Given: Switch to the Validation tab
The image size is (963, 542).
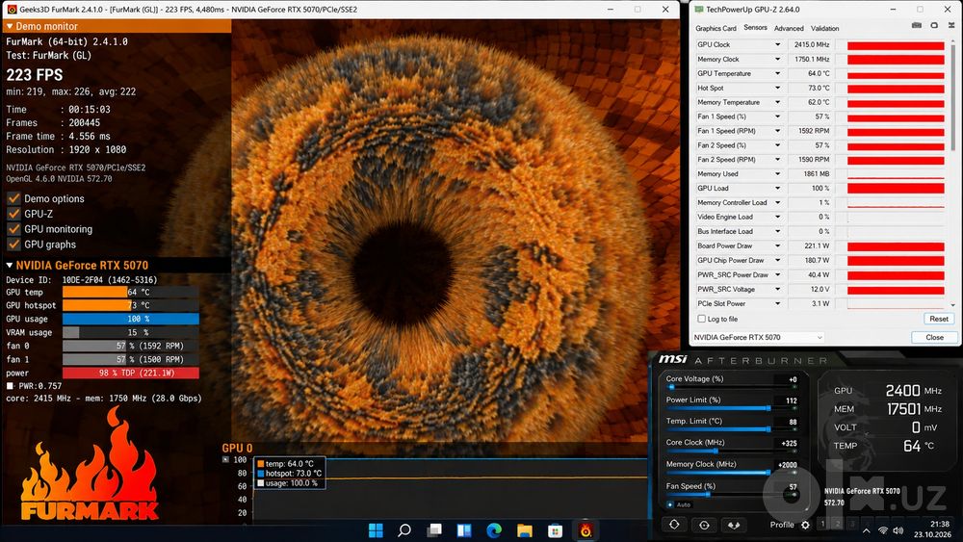Looking at the screenshot, I should tap(825, 28).
